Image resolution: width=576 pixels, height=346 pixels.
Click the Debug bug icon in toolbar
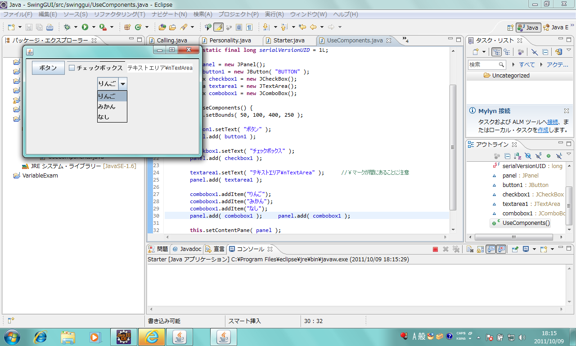coord(67,27)
